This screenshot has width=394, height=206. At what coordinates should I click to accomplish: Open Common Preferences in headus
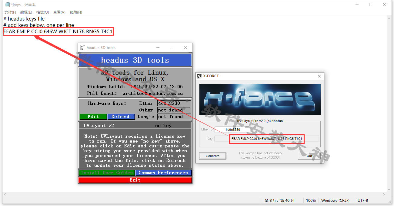pyautogui.click(x=163, y=173)
